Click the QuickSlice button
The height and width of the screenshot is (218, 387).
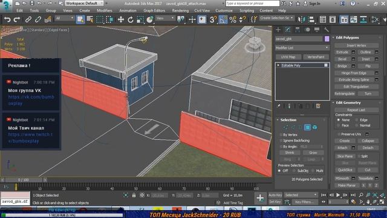(345, 170)
